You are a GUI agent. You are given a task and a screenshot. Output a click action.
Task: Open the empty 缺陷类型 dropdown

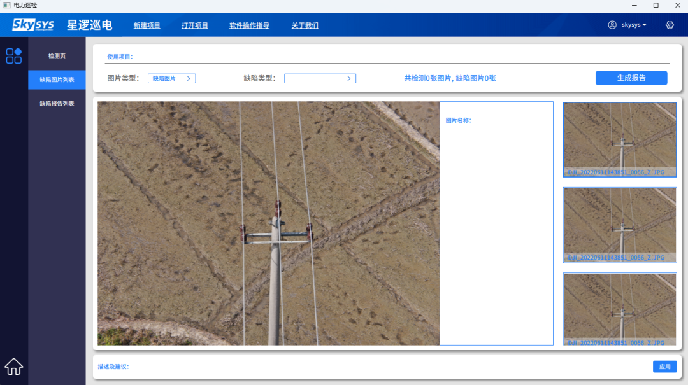320,78
